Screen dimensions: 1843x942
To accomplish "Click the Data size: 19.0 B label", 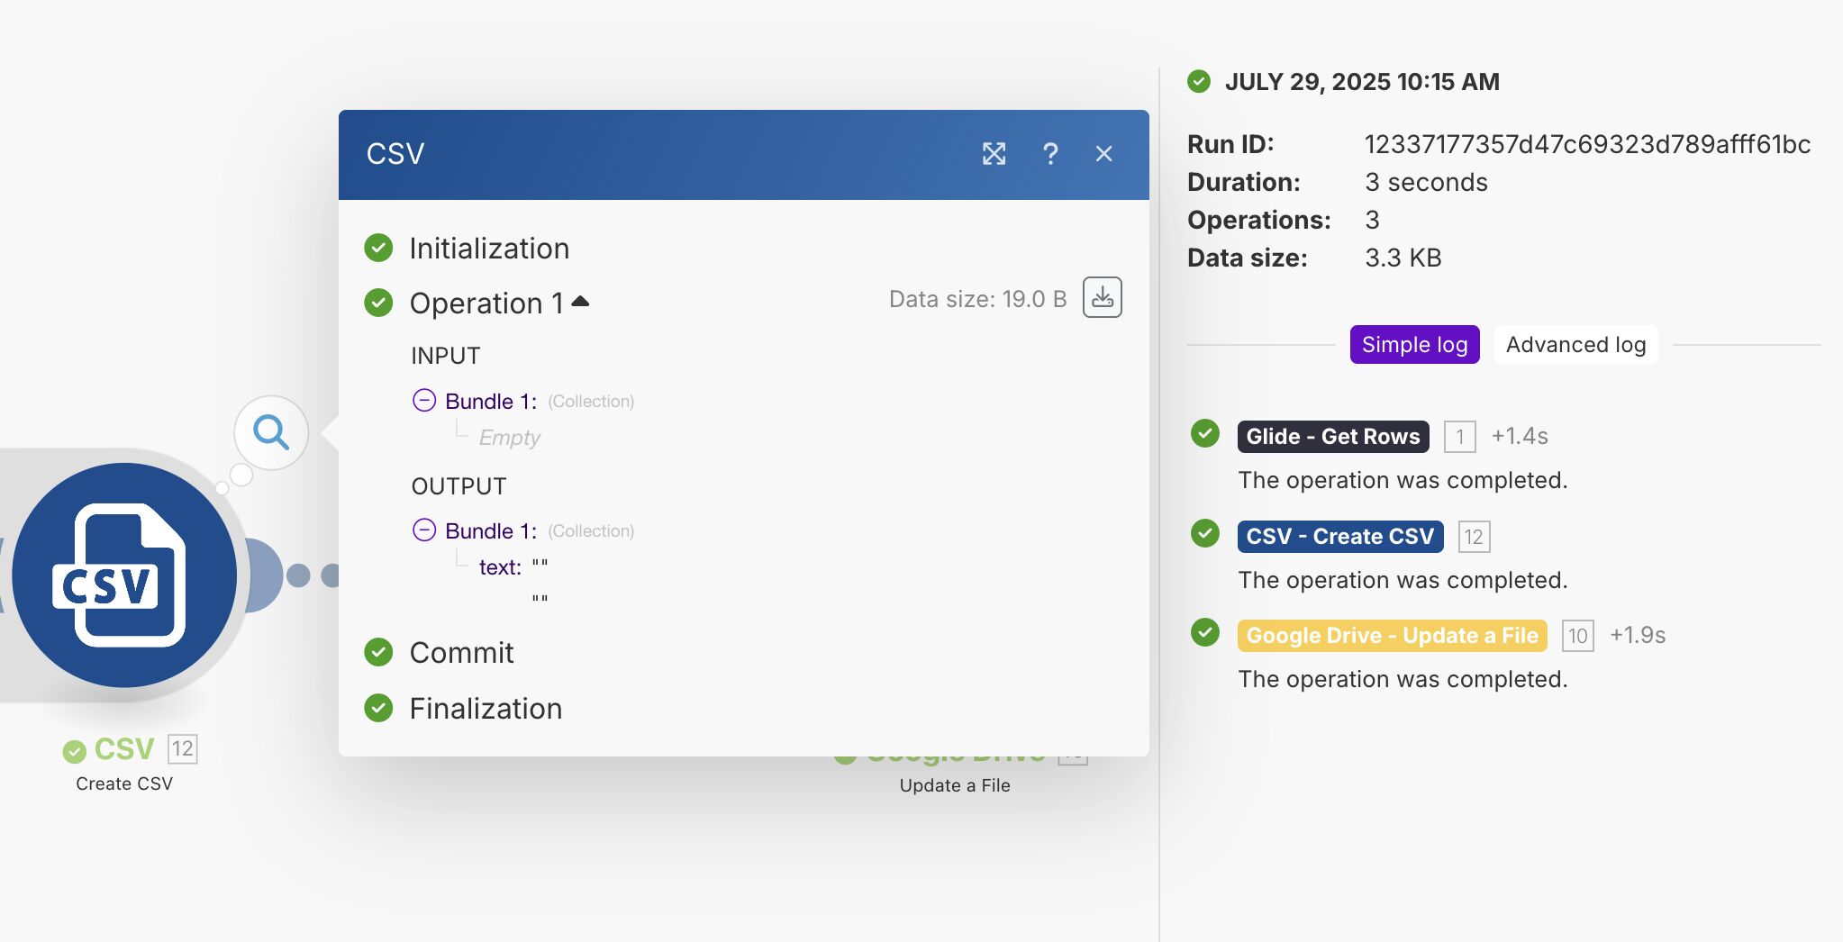I will click(x=977, y=299).
